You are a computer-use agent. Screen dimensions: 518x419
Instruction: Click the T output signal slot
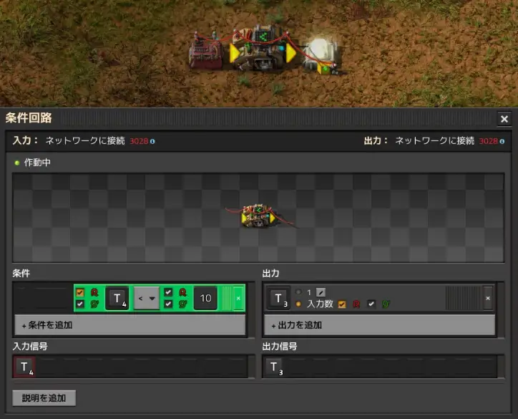click(278, 298)
